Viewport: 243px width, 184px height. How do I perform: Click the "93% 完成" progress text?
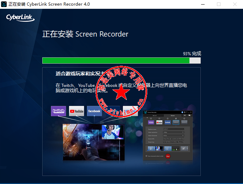click(x=192, y=53)
